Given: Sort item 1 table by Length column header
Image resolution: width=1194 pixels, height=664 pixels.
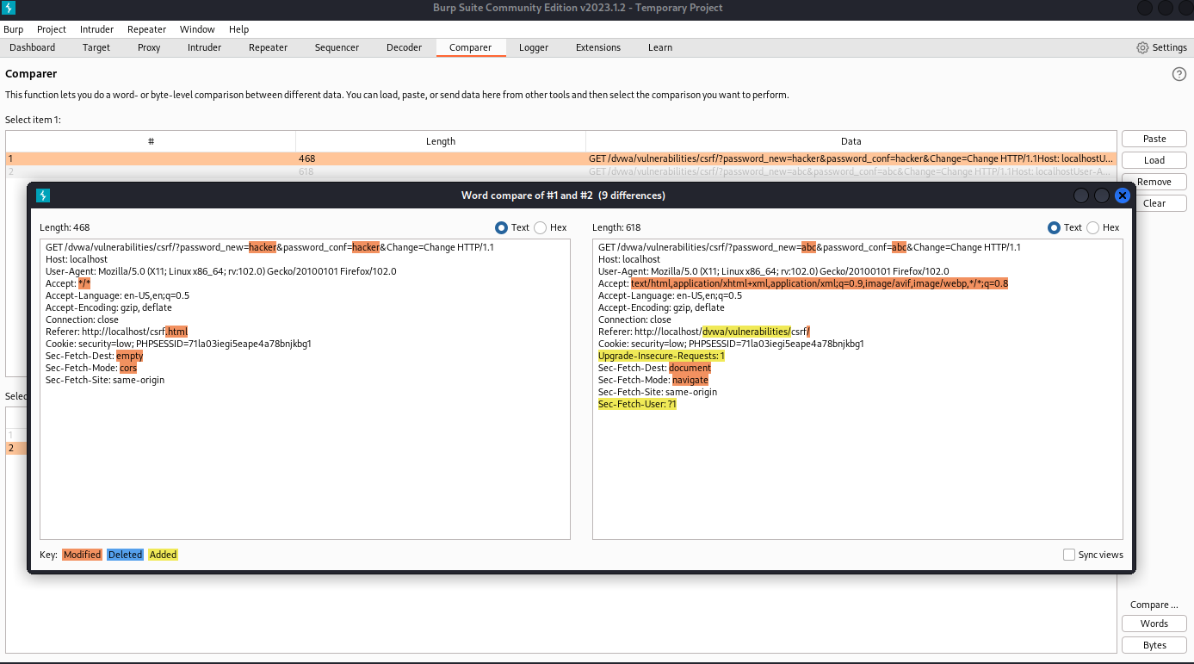Looking at the screenshot, I should (441, 141).
